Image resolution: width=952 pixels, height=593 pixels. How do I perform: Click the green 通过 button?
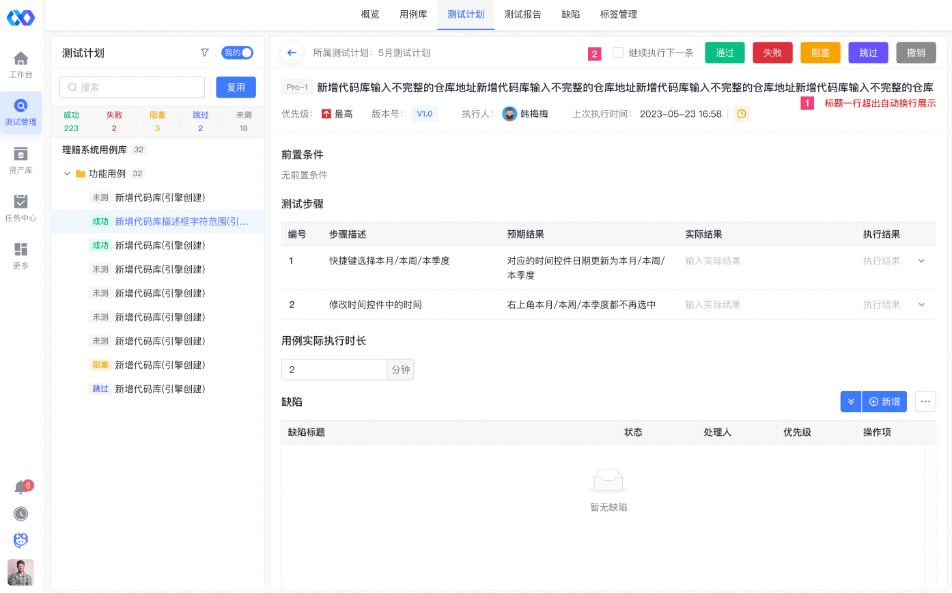coord(725,53)
